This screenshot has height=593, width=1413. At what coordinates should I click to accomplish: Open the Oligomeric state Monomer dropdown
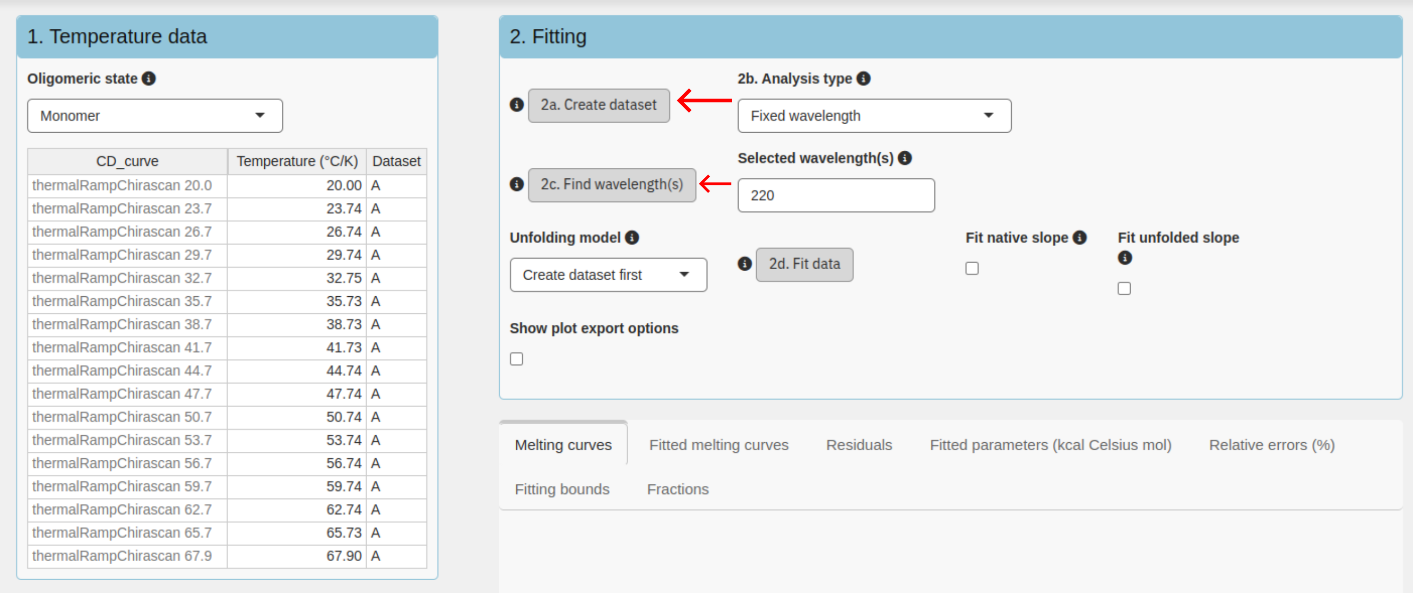point(155,116)
